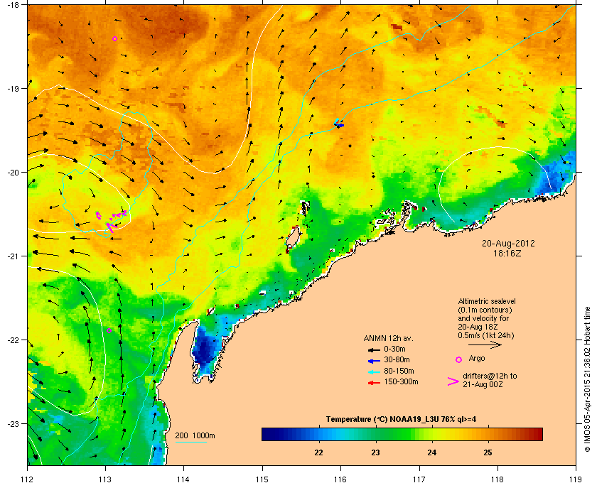This screenshot has width=597, height=483.
Task: Click the '119' longitude axis label
Action: click(x=576, y=479)
